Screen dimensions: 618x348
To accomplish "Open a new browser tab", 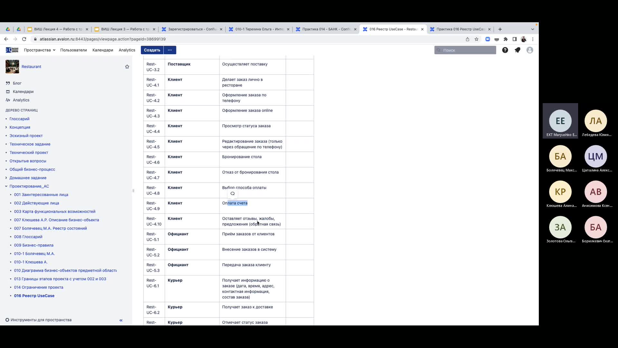I will pyautogui.click(x=500, y=29).
